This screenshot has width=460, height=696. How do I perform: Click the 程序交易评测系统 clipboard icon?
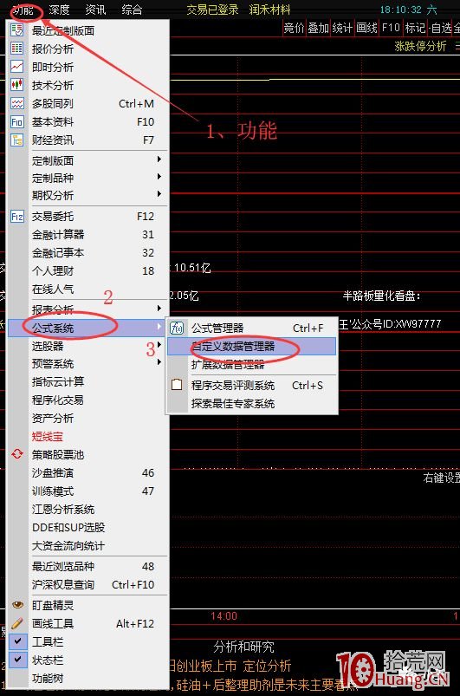pos(177,385)
